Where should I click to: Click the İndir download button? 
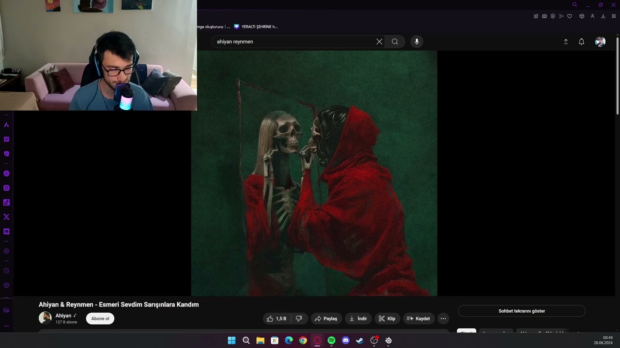(x=358, y=319)
